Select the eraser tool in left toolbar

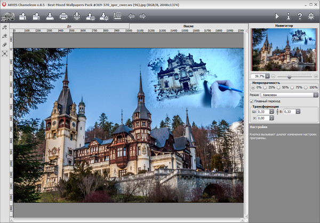pos(5,45)
